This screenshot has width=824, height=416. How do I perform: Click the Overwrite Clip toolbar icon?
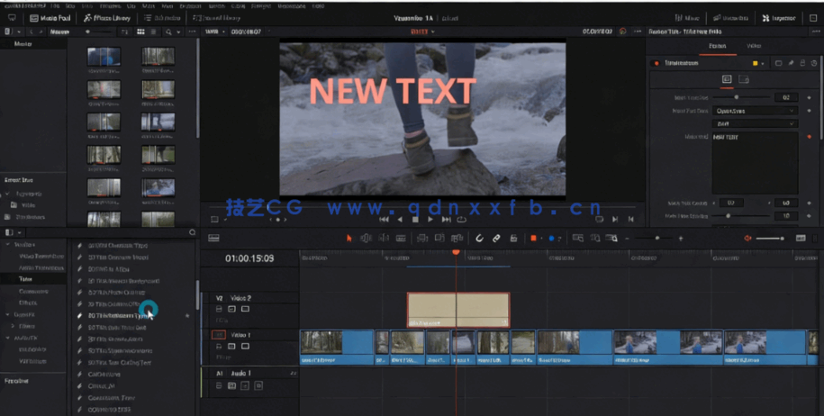point(439,239)
